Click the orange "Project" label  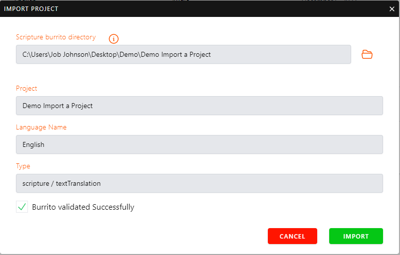pyautogui.click(x=26, y=88)
